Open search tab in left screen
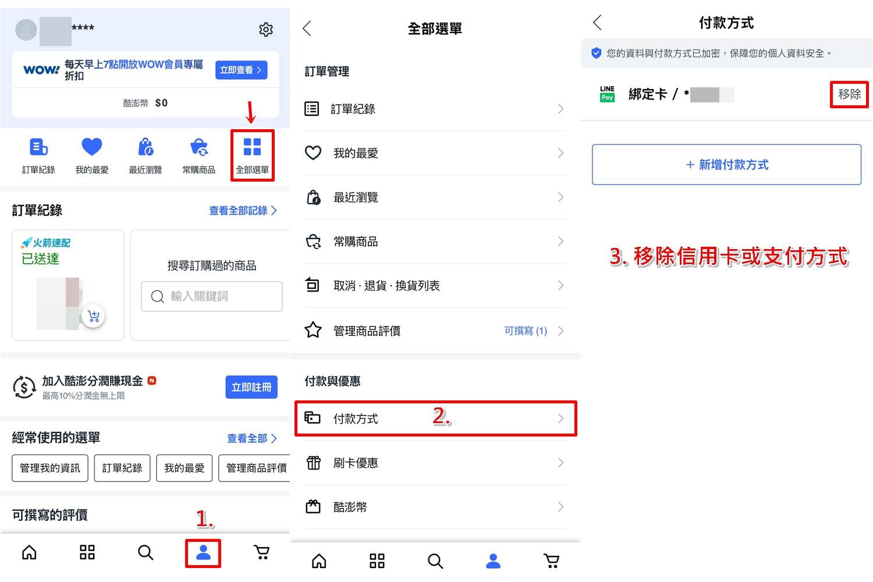This screenshot has width=873, height=582. click(145, 552)
